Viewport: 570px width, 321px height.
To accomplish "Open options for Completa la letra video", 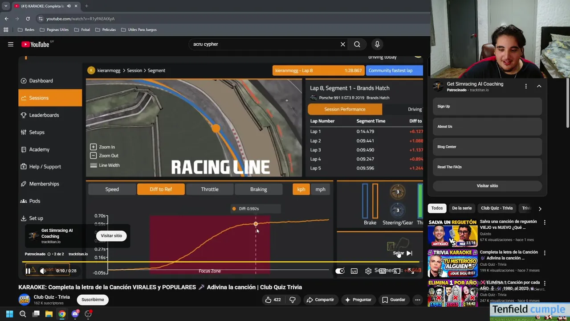I will point(544,253).
